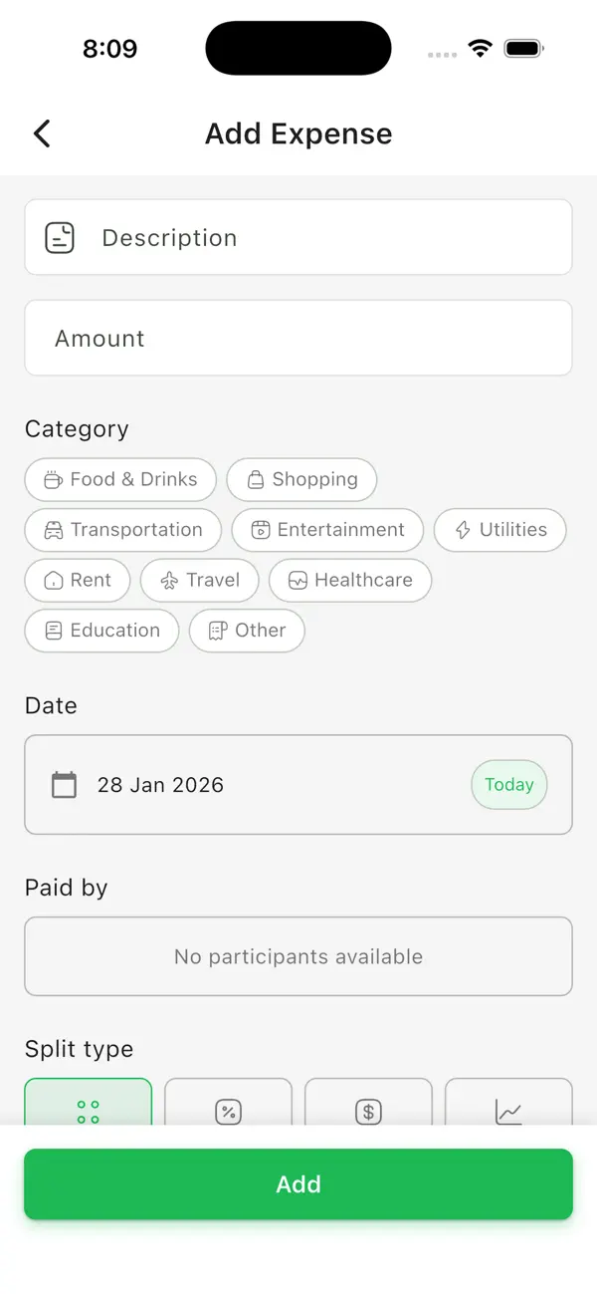Select the Other category chip
This screenshot has width=597, height=1294.
246,631
